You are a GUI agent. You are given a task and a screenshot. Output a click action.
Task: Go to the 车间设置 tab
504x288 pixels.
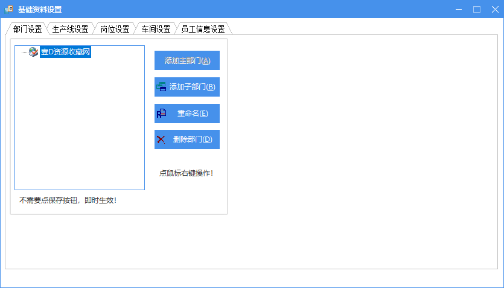click(156, 29)
